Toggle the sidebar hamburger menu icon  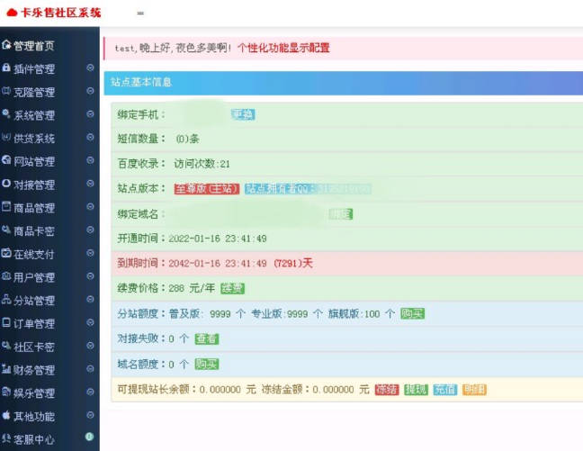pyautogui.click(x=140, y=13)
